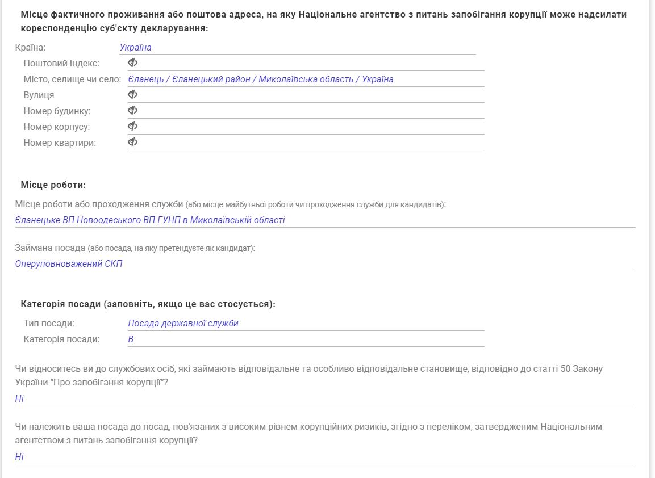This screenshot has width=655, height=478.
Task: Click the hidden-eye icon for Номер будинку
Action: (133, 111)
